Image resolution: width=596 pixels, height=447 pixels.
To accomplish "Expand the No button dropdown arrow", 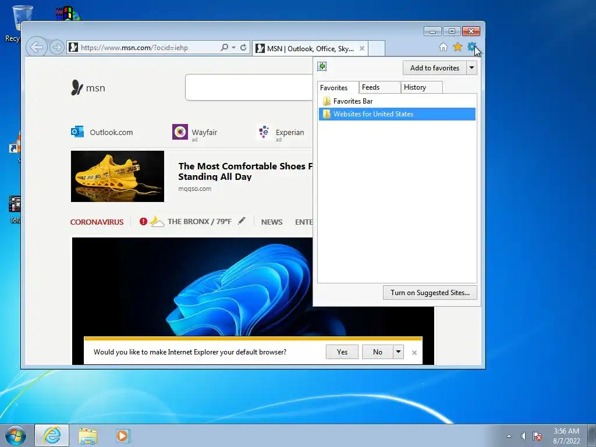I will click(398, 352).
